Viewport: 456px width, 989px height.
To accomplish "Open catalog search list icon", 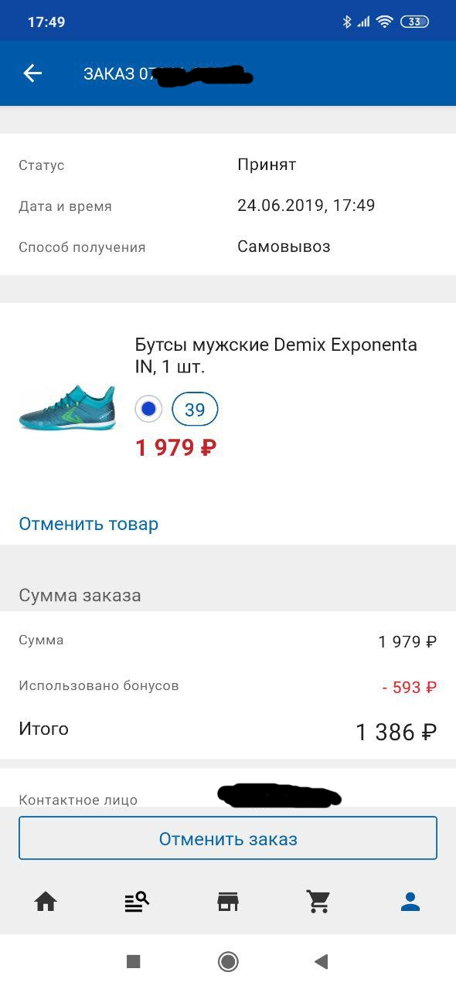I will (137, 901).
